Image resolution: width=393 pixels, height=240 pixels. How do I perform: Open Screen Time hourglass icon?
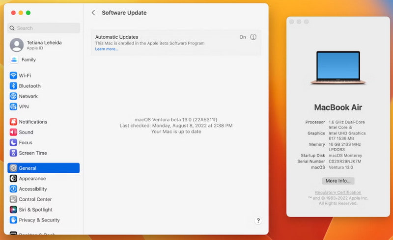click(13, 153)
